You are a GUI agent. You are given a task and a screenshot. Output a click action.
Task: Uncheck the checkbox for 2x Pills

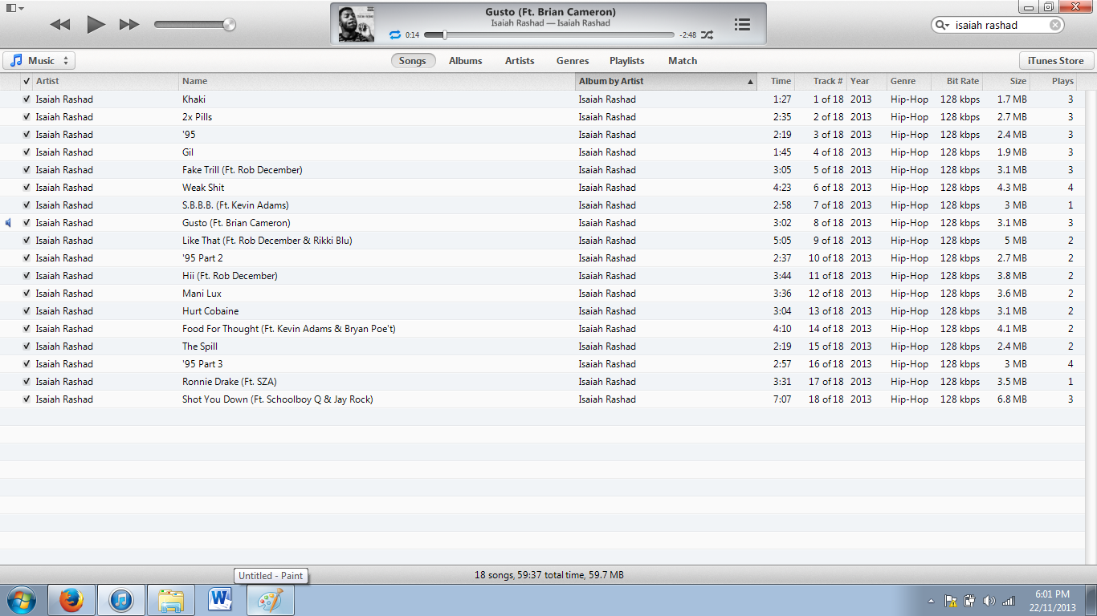(27, 117)
